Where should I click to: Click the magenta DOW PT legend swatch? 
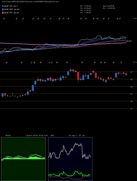(x=3, y=13)
